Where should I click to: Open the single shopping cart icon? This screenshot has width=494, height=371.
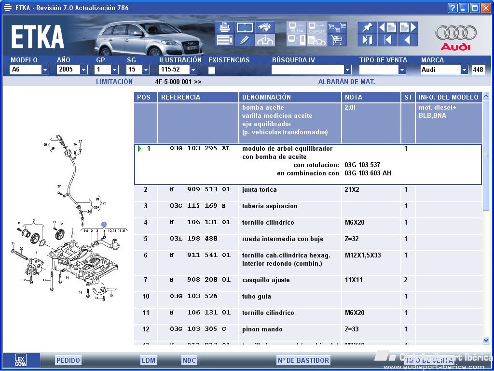(x=337, y=40)
